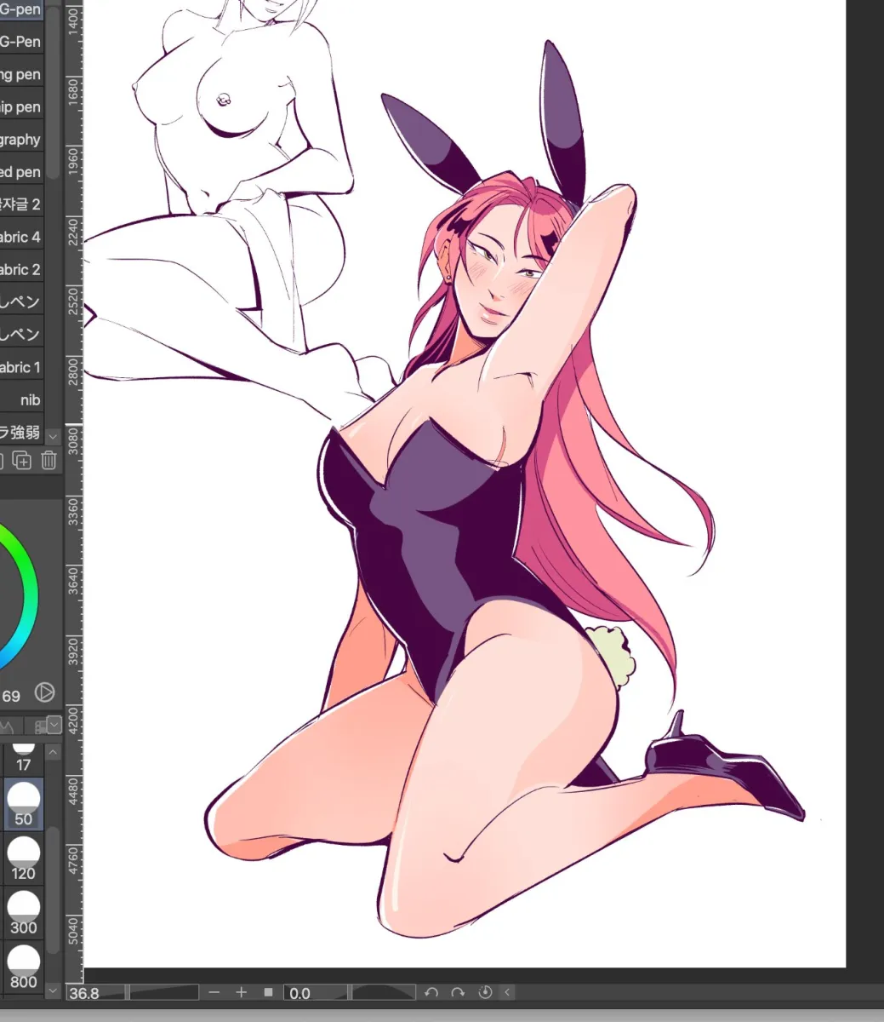This screenshot has width=884, height=1022.
Task: Select the sub tool ending in "abric 1"
Action: coord(22,367)
